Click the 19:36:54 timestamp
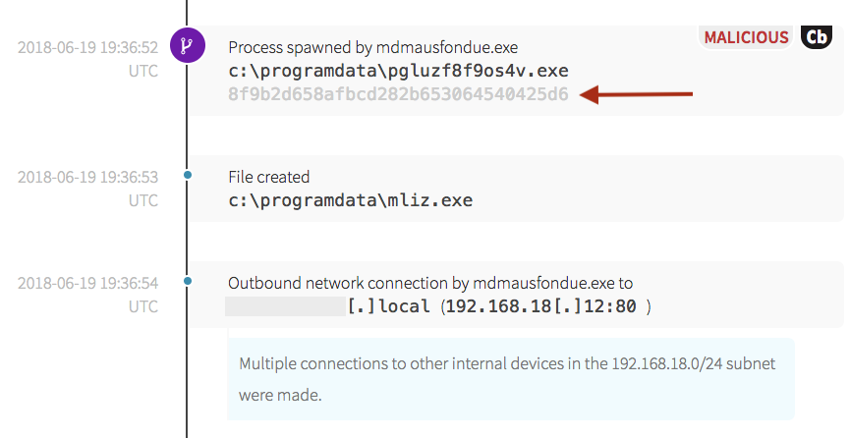 coord(87,284)
